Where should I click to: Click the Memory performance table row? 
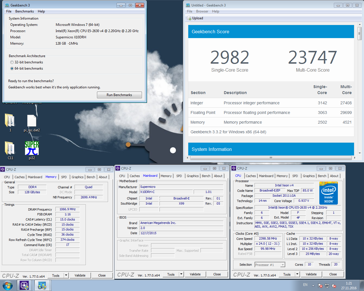pos(271,122)
